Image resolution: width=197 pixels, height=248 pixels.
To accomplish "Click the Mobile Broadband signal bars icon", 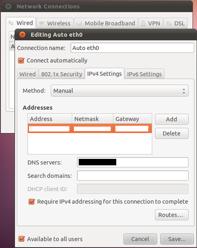I will 79,23.
